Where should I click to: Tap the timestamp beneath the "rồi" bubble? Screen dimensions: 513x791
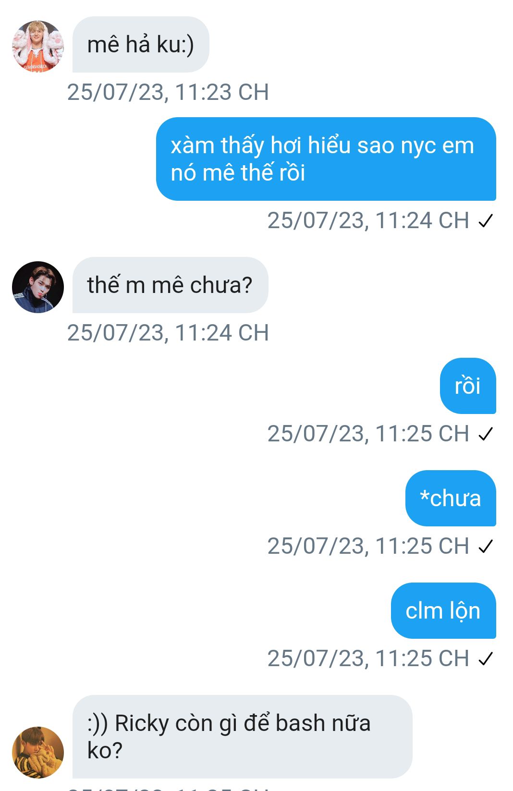pos(368,434)
